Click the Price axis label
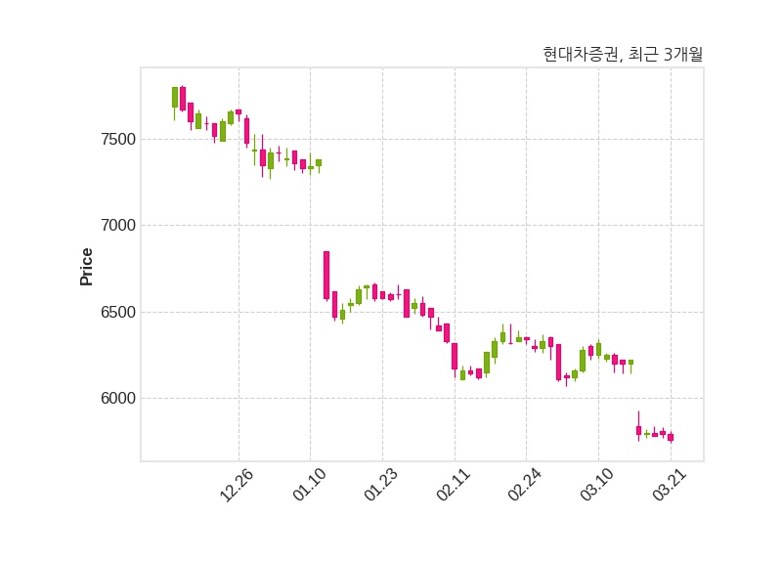Viewport: 782px width, 562px height. 86,266
